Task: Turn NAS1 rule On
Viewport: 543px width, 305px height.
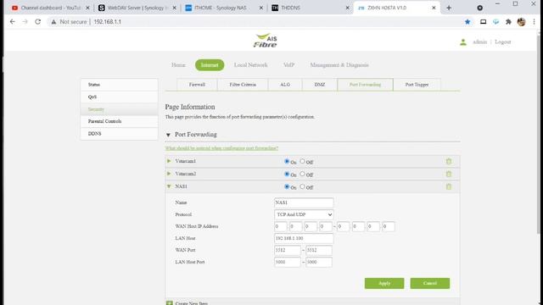Action: coord(287,186)
